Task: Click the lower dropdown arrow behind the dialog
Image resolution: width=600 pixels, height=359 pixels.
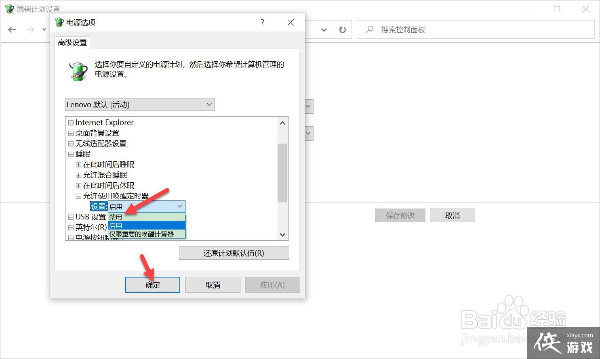Action: tap(309, 134)
